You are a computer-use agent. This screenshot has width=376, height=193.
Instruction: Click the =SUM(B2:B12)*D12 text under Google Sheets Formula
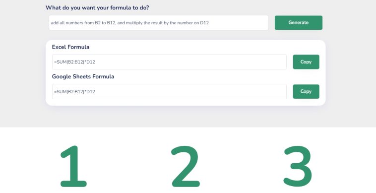[x=74, y=92]
